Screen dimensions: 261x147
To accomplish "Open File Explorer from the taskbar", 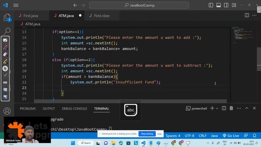I will (113, 143).
